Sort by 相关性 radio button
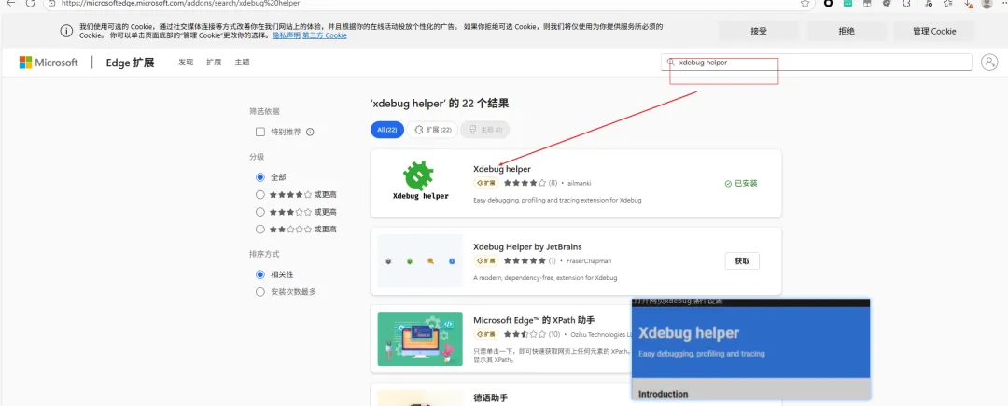The image size is (1008, 406). point(260,274)
